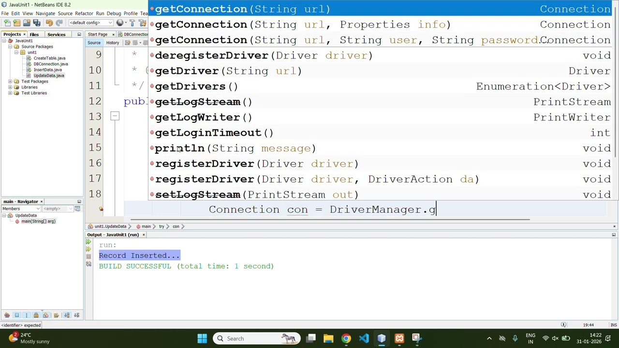The image size is (619, 348).
Task: Select main(String[] arg) in Navigator
Action: coord(38,221)
